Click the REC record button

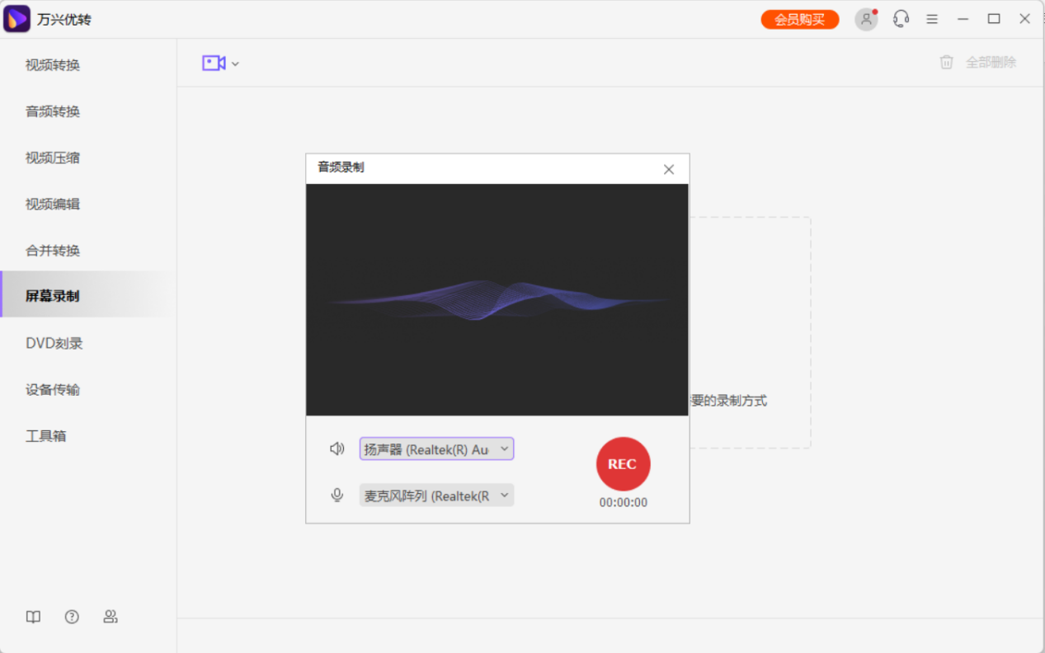623,464
